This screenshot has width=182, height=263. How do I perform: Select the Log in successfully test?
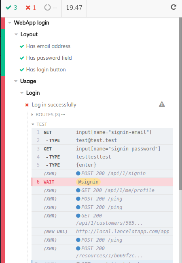[x=54, y=104]
